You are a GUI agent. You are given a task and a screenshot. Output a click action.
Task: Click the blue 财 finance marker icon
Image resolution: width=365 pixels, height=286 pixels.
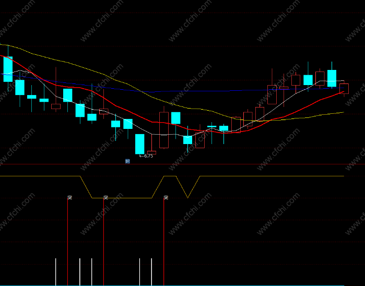tap(127, 161)
